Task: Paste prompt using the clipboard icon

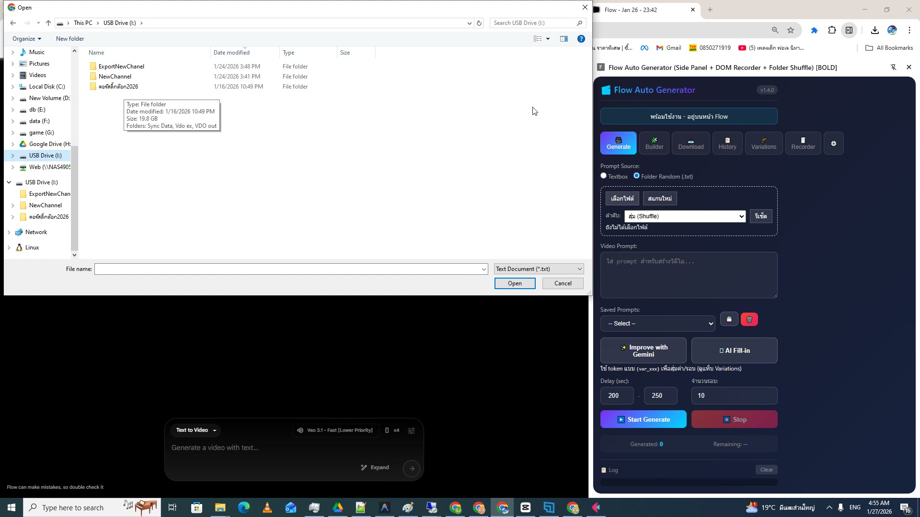Action: click(x=729, y=319)
